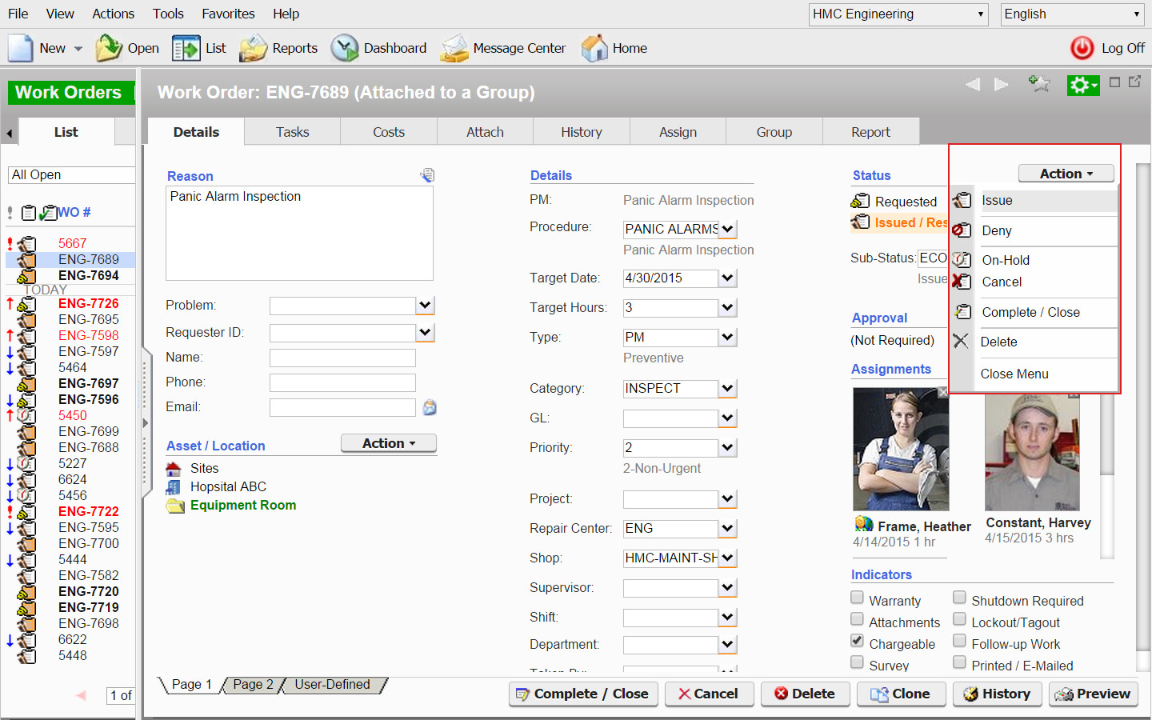
Task: Open the work order Open icon
Action: point(108,48)
